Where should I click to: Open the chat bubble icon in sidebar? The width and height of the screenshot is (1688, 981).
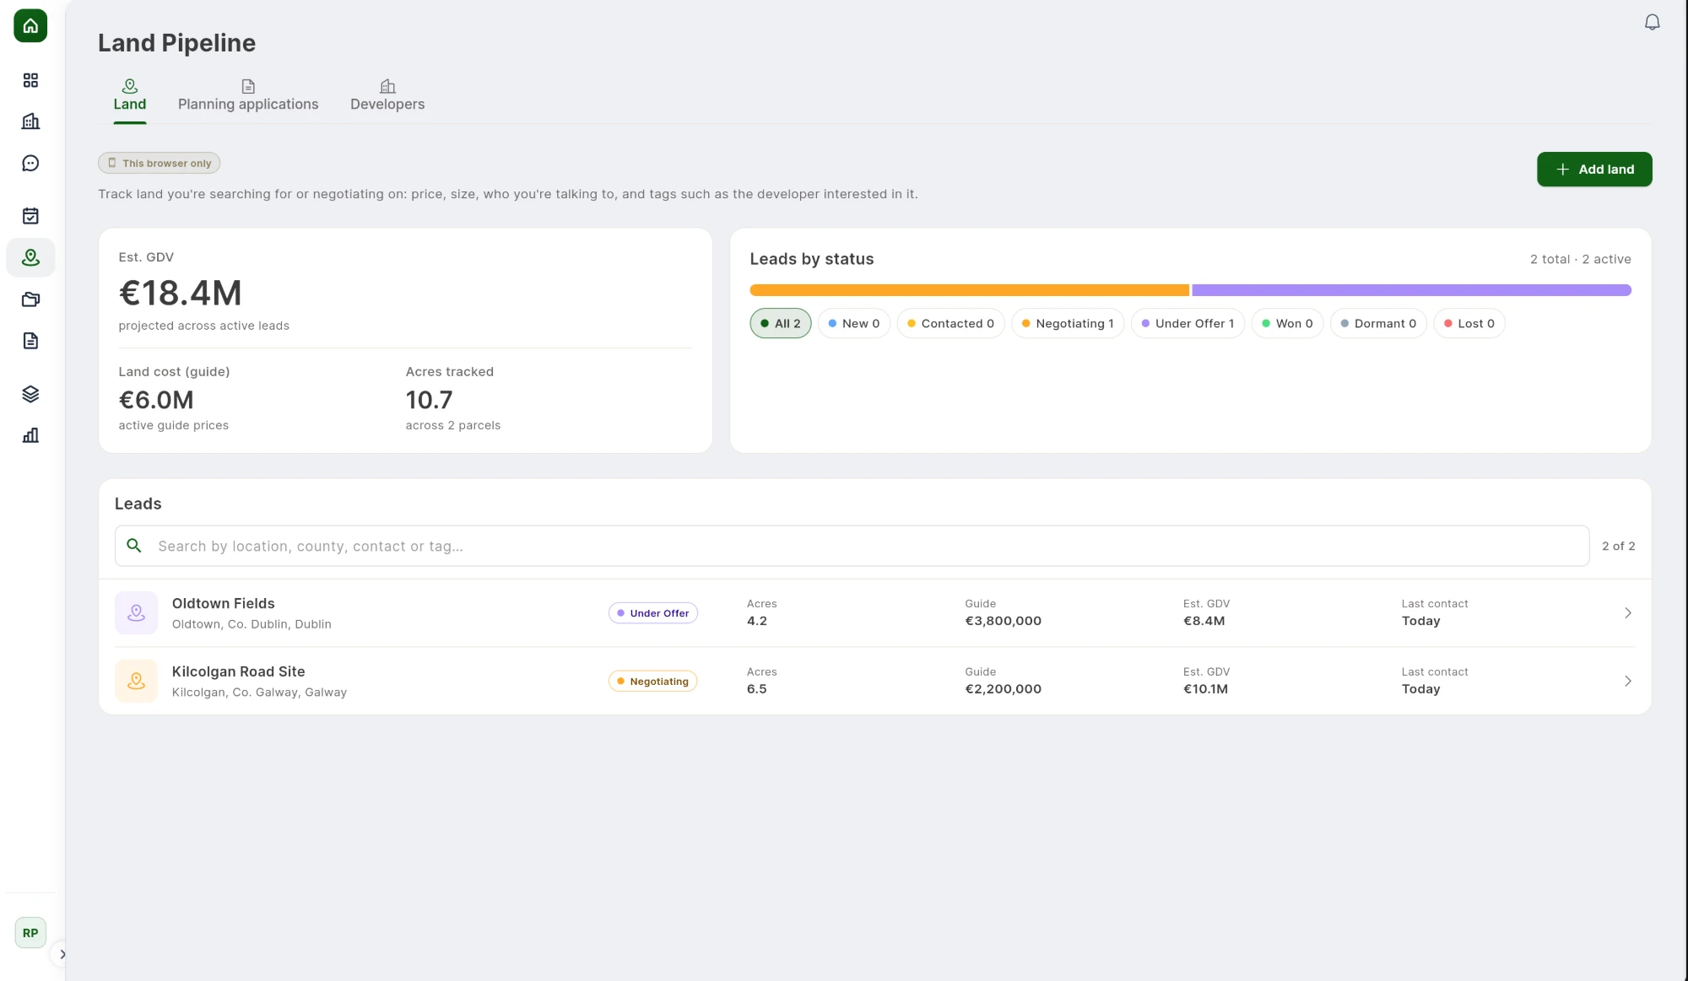30,163
